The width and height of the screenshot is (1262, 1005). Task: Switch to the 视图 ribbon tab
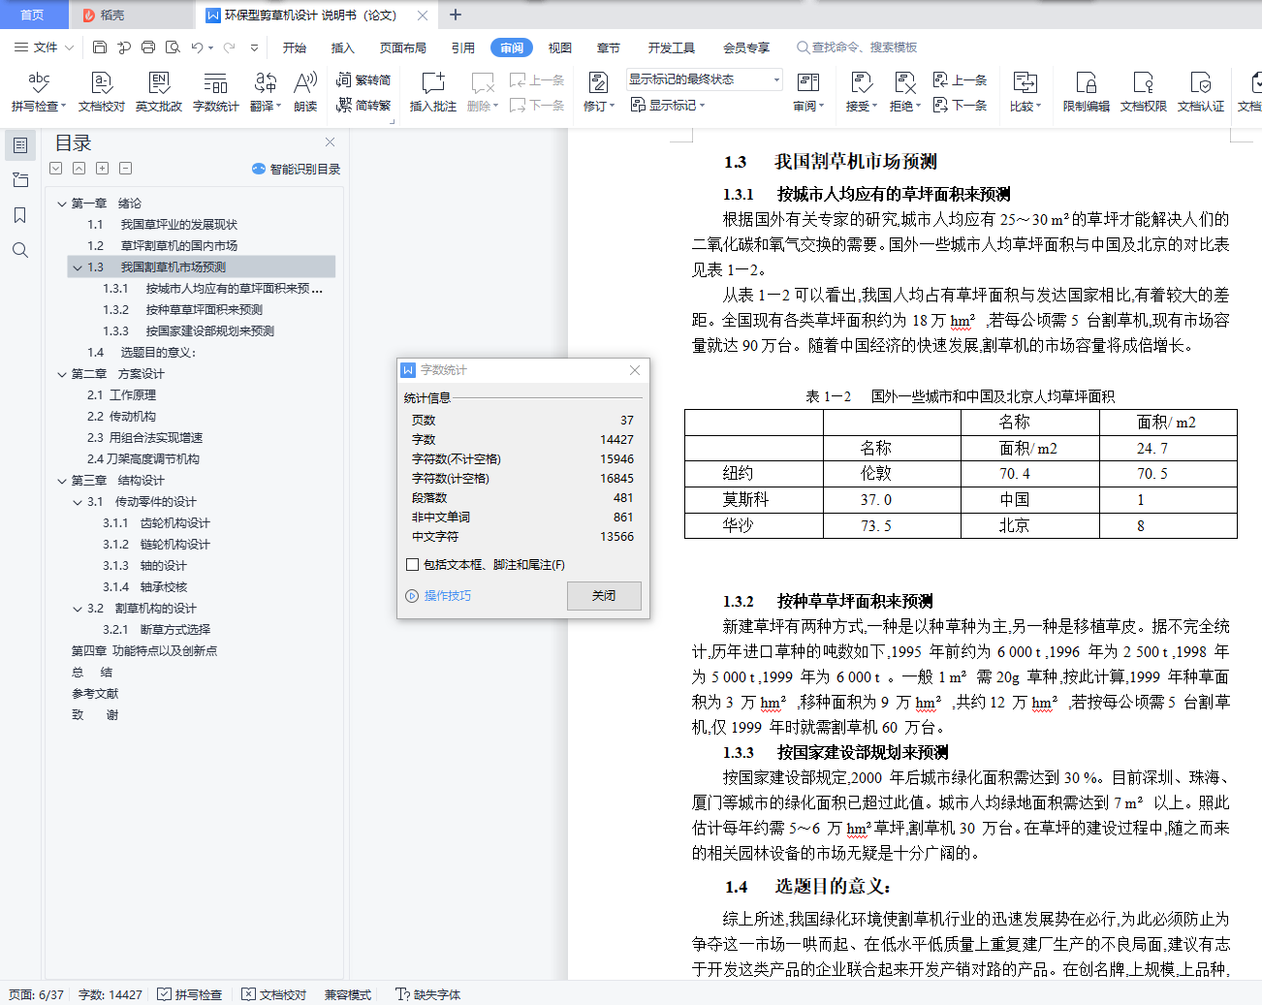tap(560, 47)
